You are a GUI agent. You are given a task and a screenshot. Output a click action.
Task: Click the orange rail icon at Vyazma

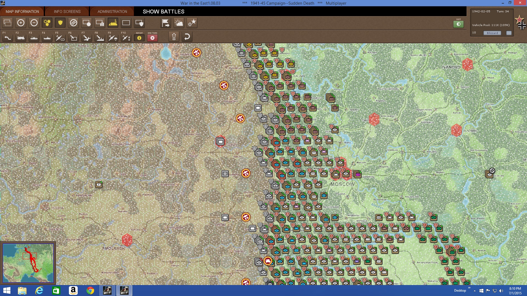click(246, 217)
